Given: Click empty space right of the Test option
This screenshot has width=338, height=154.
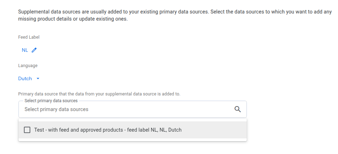Looking at the screenshot, I should pos(214,130).
